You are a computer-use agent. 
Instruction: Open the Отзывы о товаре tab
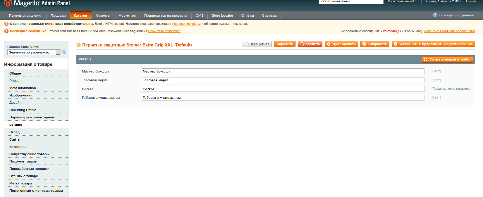pyautogui.click(x=36, y=176)
